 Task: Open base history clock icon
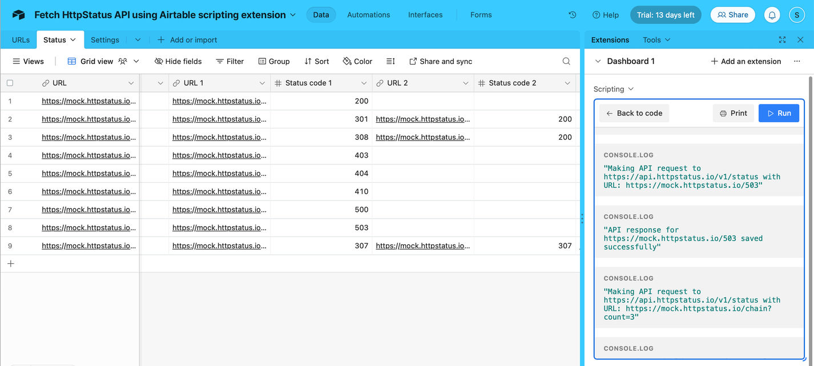coord(572,15)
